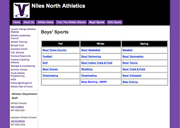Open CSL Schools sidebar link

(x=17, y=53)
